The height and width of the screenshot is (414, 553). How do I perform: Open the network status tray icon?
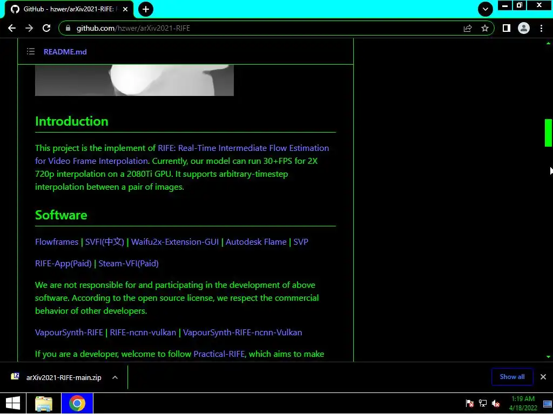point(482,403)
